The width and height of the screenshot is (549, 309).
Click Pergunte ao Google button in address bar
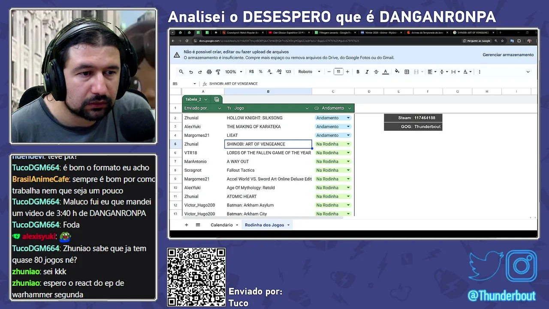(477, 41)
